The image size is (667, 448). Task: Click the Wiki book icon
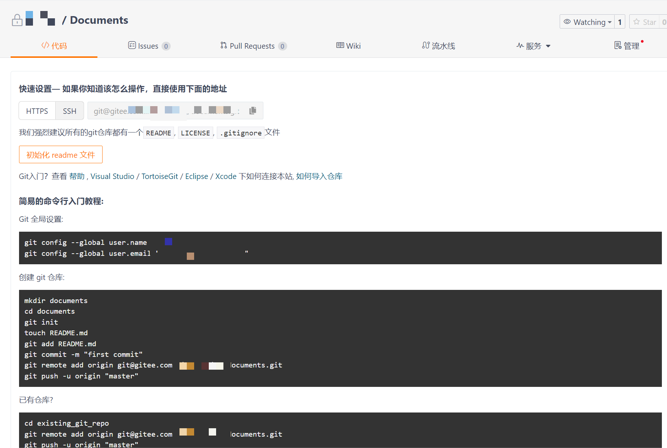pyautogui.click(x=340, y=45)
